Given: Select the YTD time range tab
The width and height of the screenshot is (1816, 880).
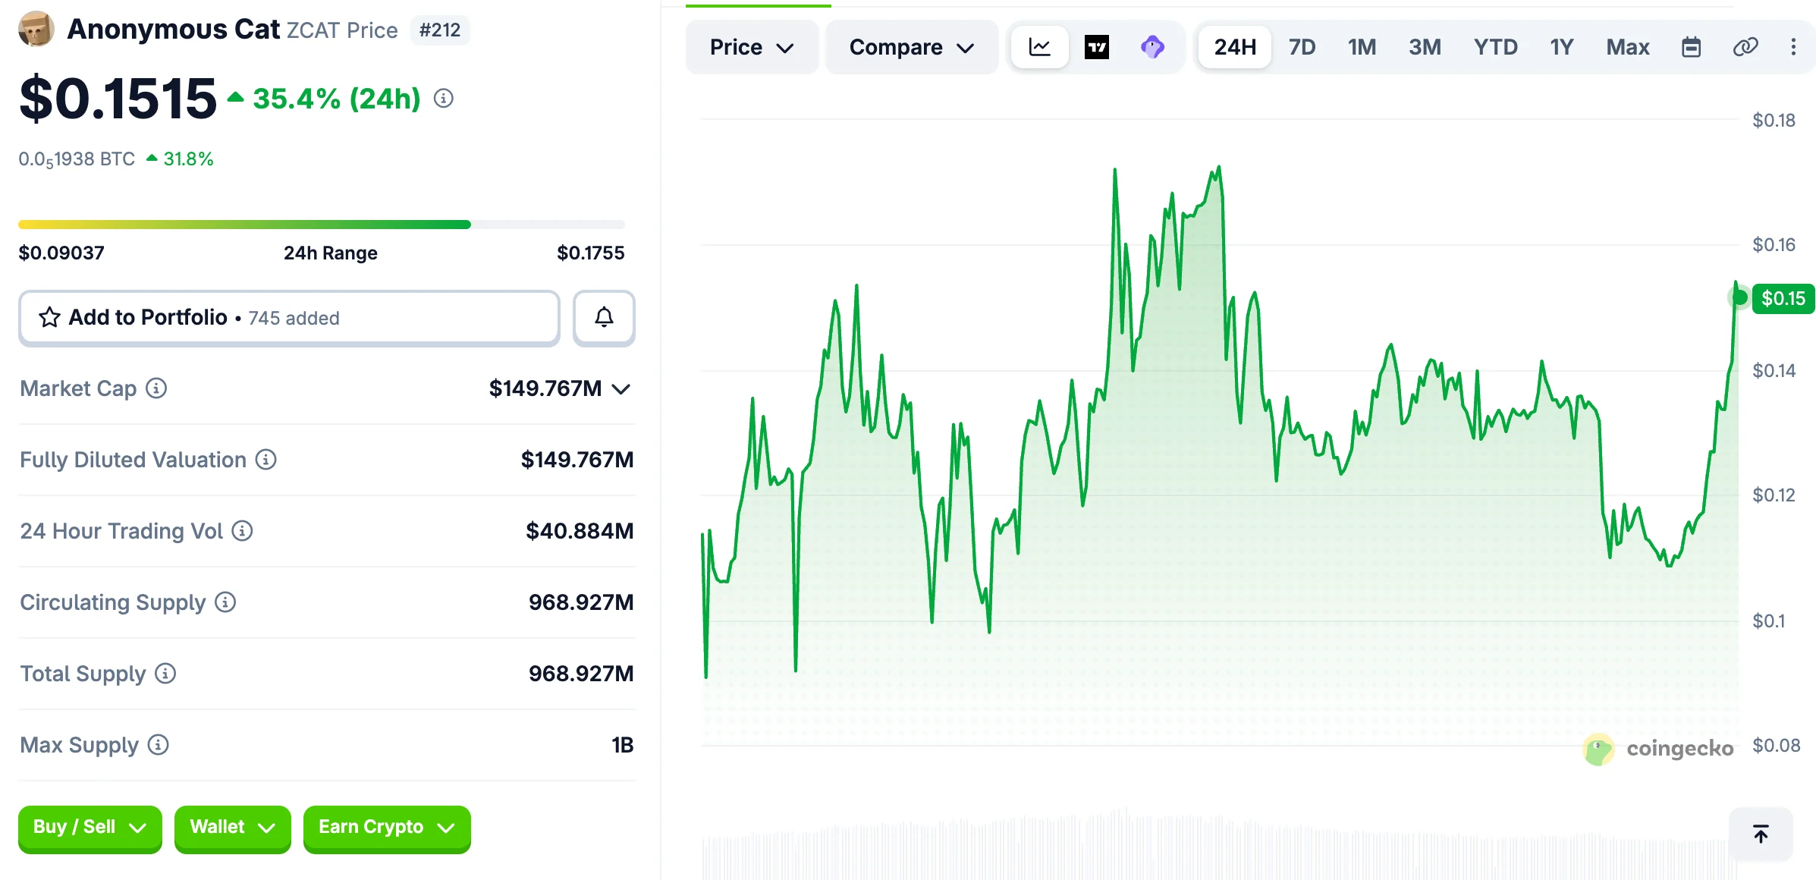Looking at the screenshot, I should [1495, 47].
